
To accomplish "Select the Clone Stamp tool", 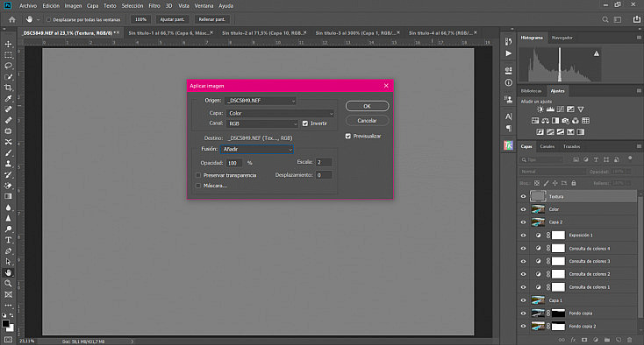I will click(x=8, y=164).
